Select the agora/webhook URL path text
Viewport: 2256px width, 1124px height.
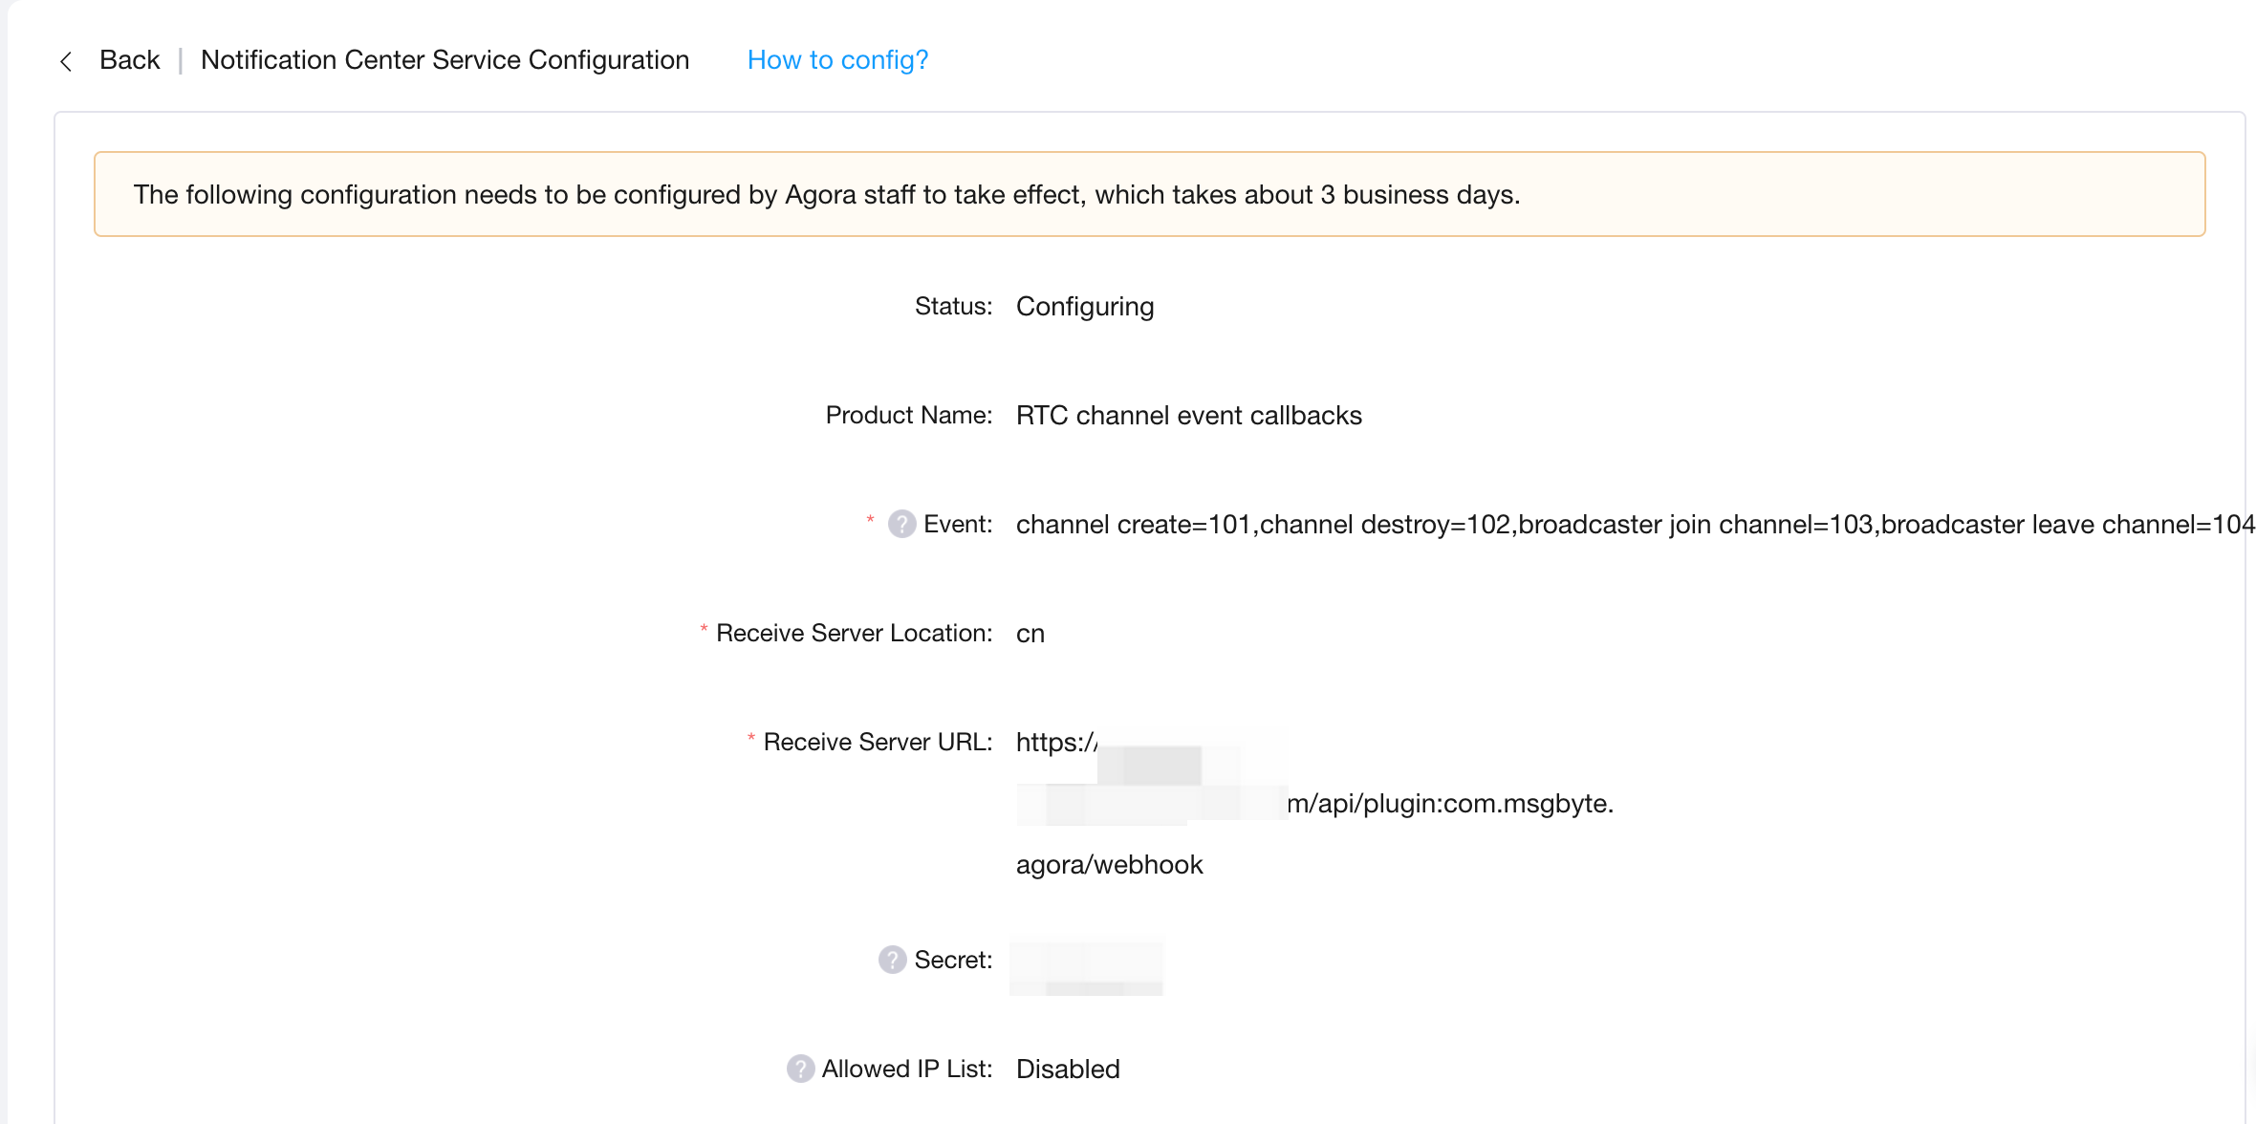pyautogui.click(x=1109, y=865)
